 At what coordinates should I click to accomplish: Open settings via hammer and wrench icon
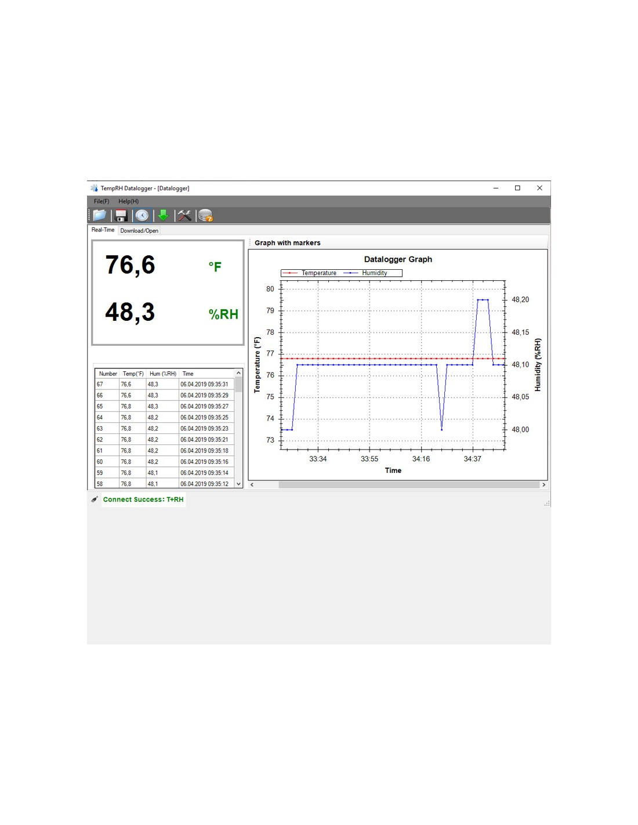tap(184, 215)
